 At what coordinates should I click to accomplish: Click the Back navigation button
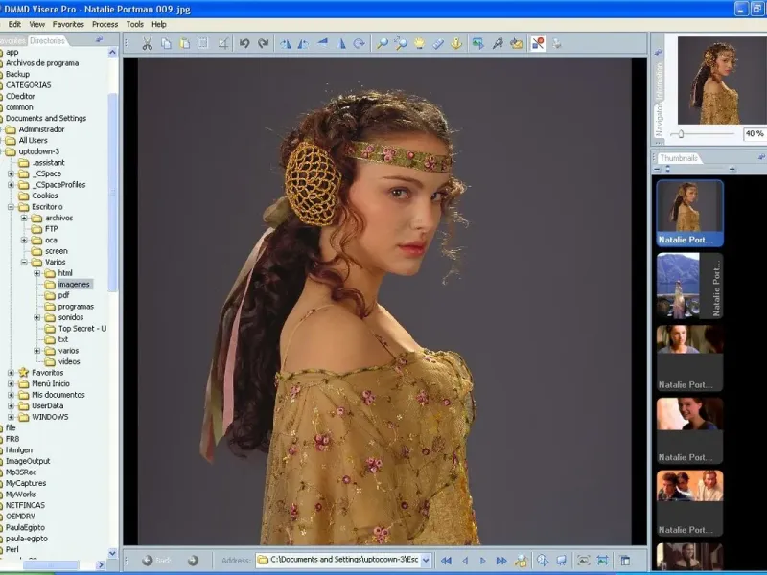click(156, 561)
